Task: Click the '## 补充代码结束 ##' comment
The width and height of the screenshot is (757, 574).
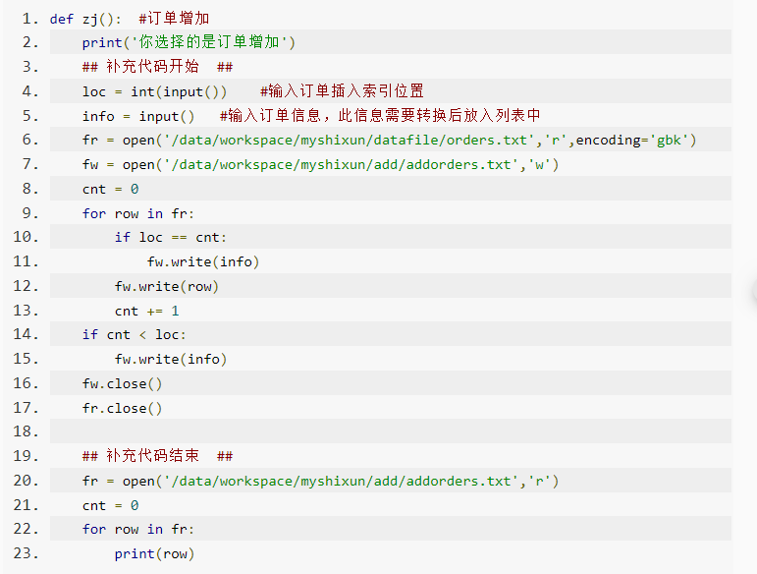Action: pos(157,456)
